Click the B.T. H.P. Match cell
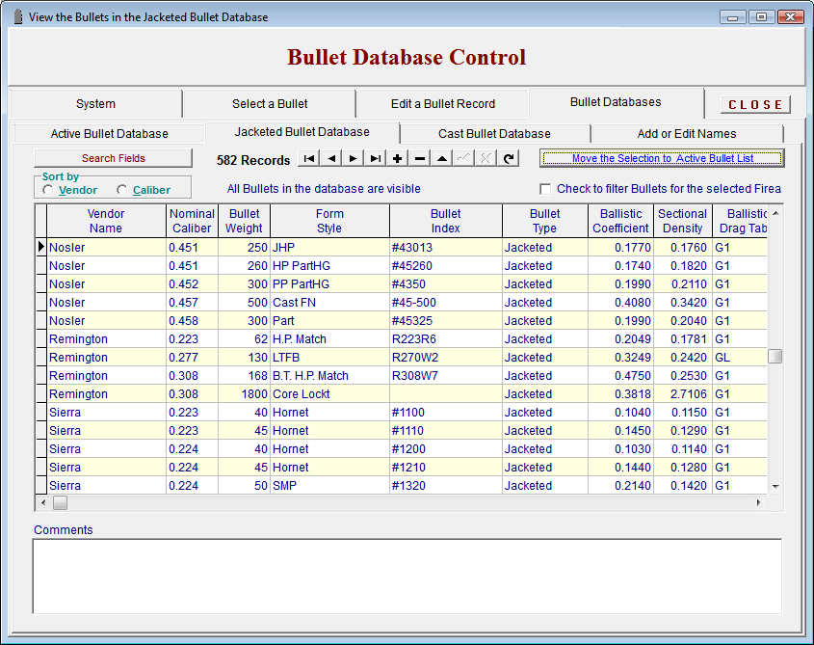The height and width of the screenshot is (645, 814). 329,376
